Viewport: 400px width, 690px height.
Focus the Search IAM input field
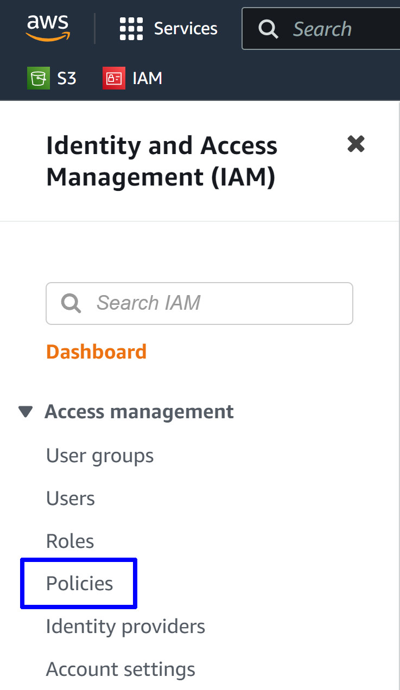coord(200,303)
